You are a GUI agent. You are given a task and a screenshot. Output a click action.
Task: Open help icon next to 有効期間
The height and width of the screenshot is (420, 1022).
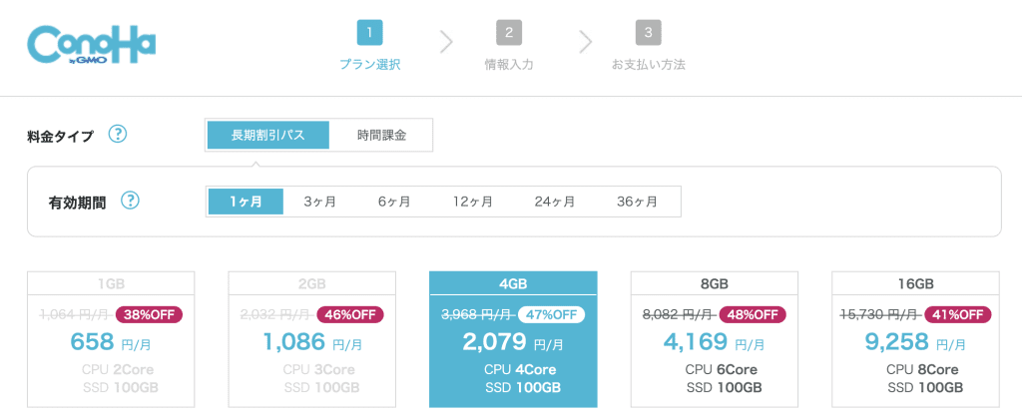click(x=131, y=201)
